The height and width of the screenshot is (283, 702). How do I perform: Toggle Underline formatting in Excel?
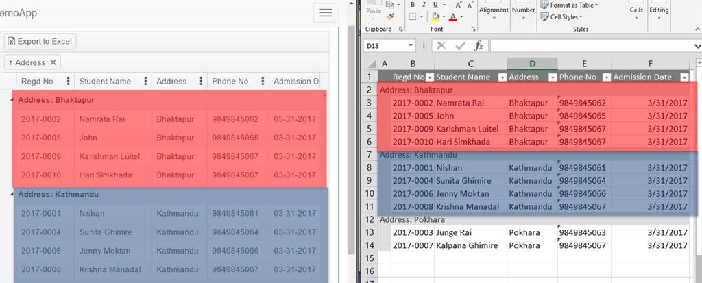click(435, 5)
